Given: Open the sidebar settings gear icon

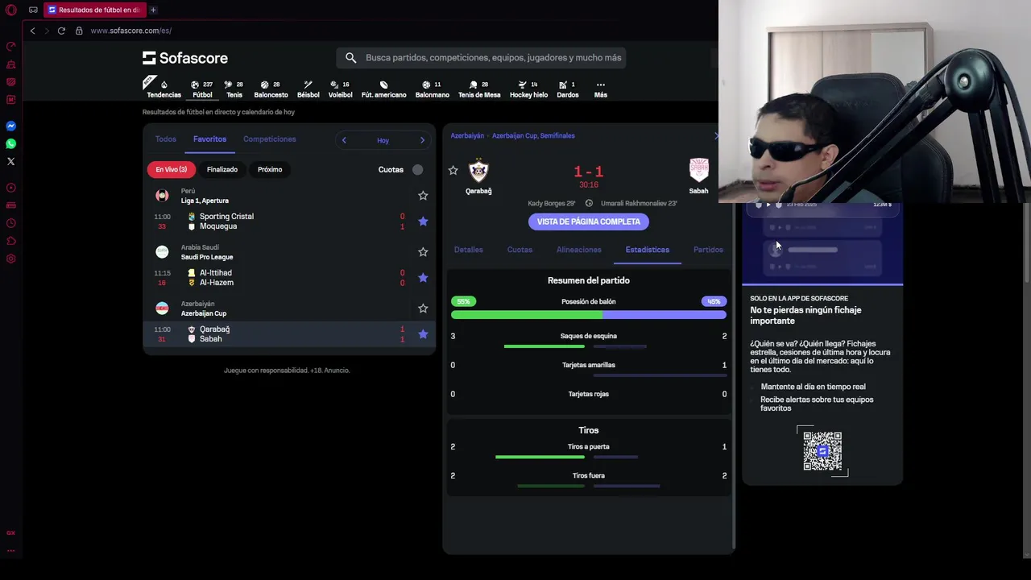Looking at the screenshot, I should click(x=10, y=259).
